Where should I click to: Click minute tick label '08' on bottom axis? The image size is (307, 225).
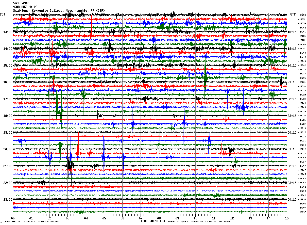[x=159, y=218]
